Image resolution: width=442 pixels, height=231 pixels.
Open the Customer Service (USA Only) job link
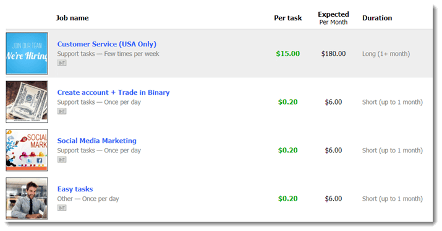click(107, 44)
